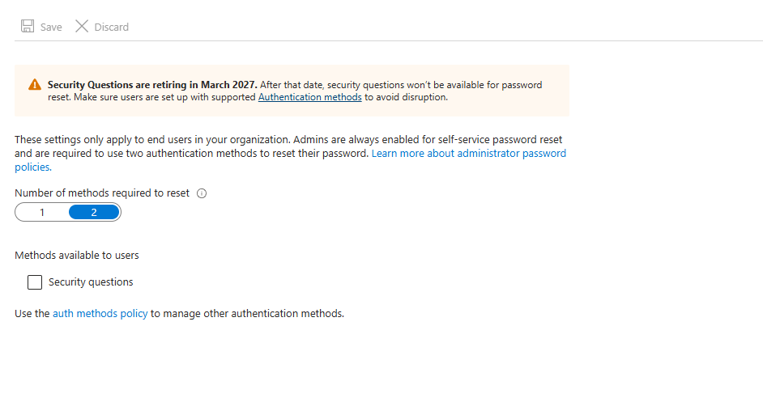Open Learn more about administrator password link
Screen dimensions: 763x398
coord(469,154)
